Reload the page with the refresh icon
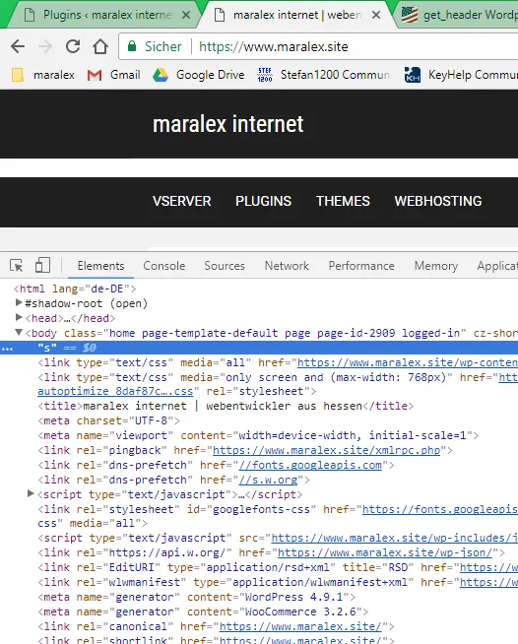The height and width of the screenshot is (644, 518). pos(73,46)
